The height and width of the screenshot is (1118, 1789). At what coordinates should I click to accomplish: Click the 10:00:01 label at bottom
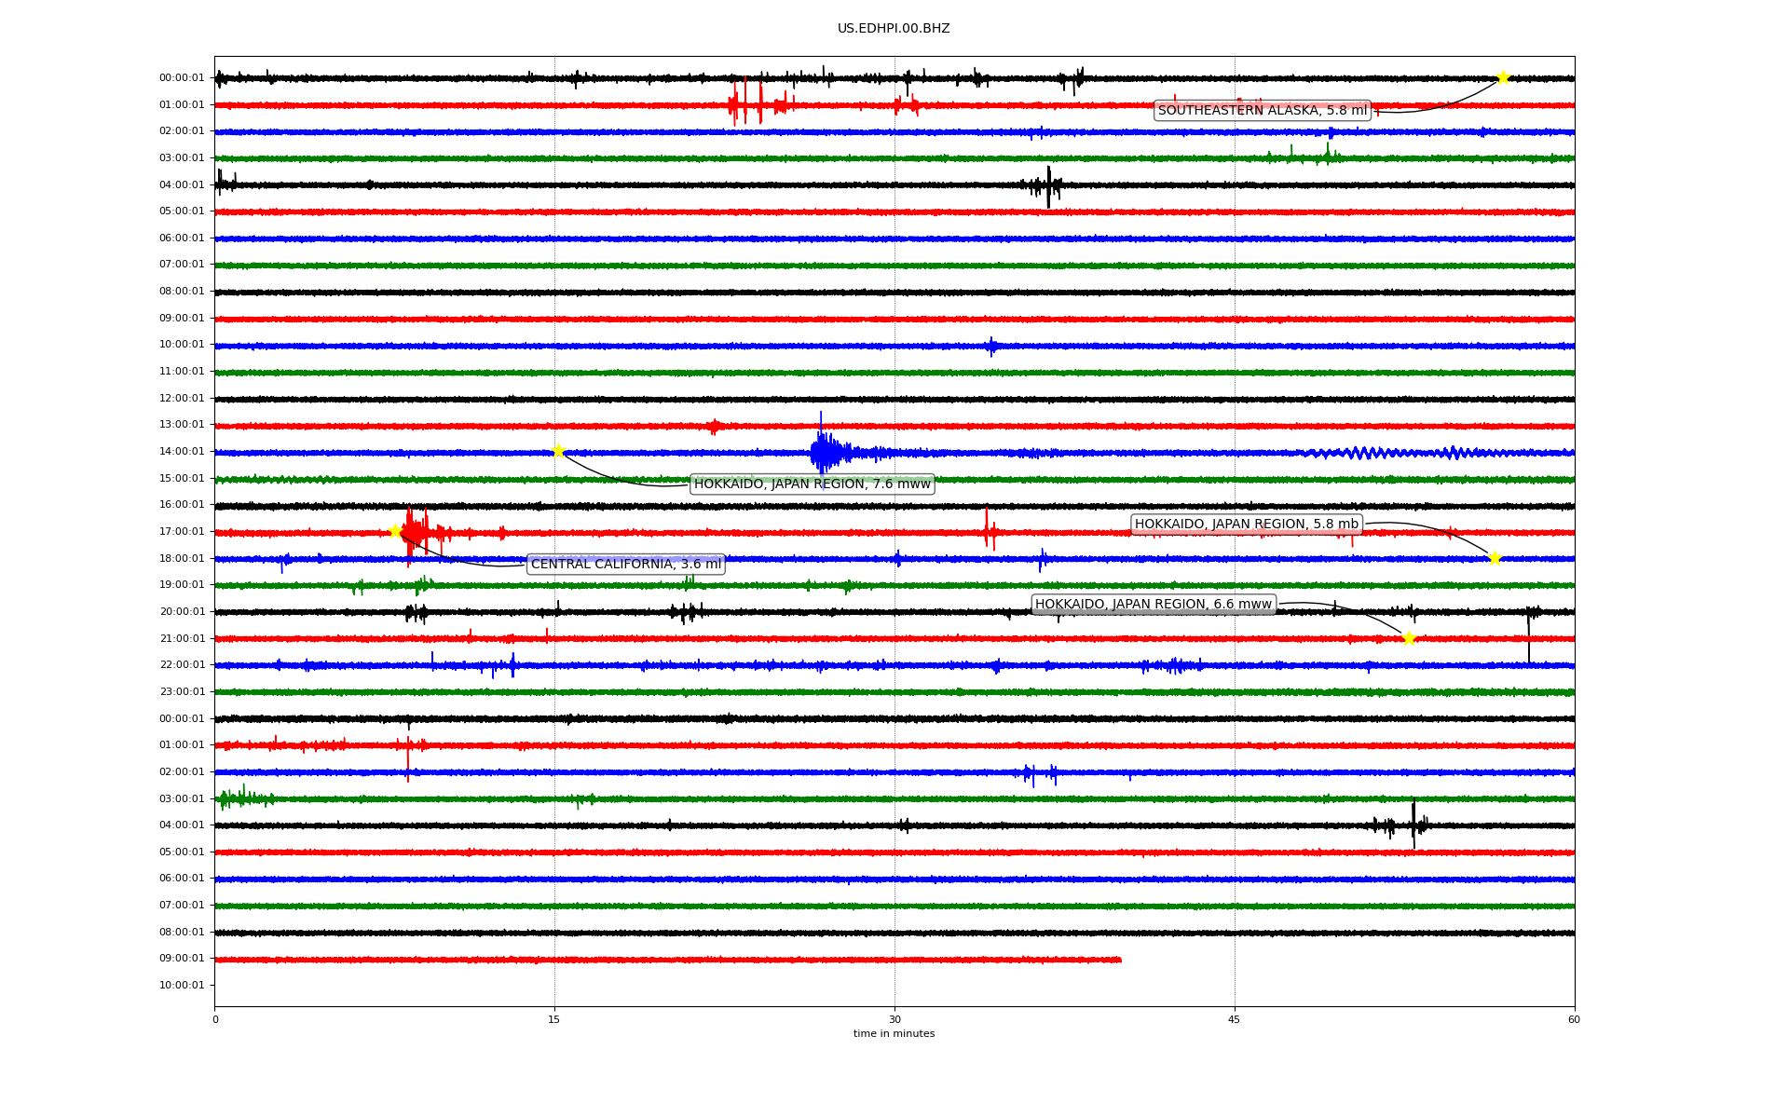(182, 985)
